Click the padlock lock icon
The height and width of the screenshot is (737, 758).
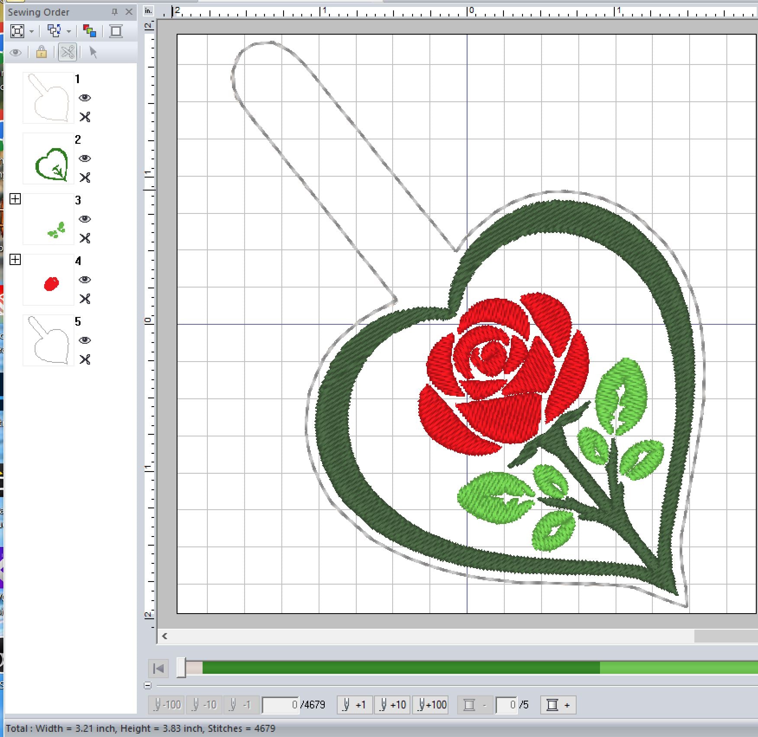pyautogui.click(x=42, y=52)
